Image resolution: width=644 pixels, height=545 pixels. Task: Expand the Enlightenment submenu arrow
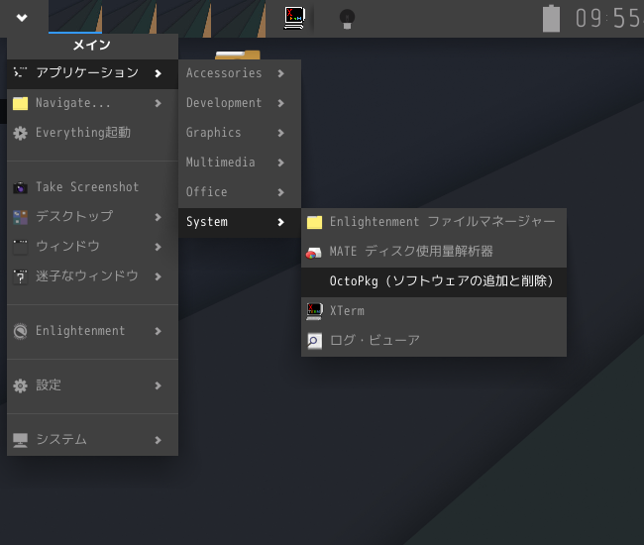tap(159, 331)
